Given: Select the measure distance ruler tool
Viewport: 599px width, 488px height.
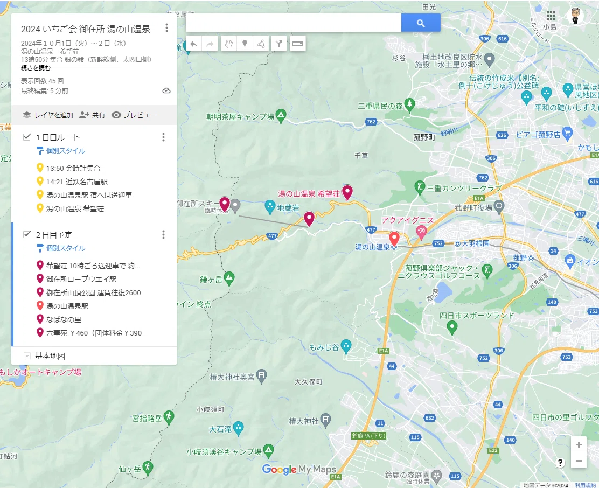Looking at the screenshot, I should coord(297,44).
